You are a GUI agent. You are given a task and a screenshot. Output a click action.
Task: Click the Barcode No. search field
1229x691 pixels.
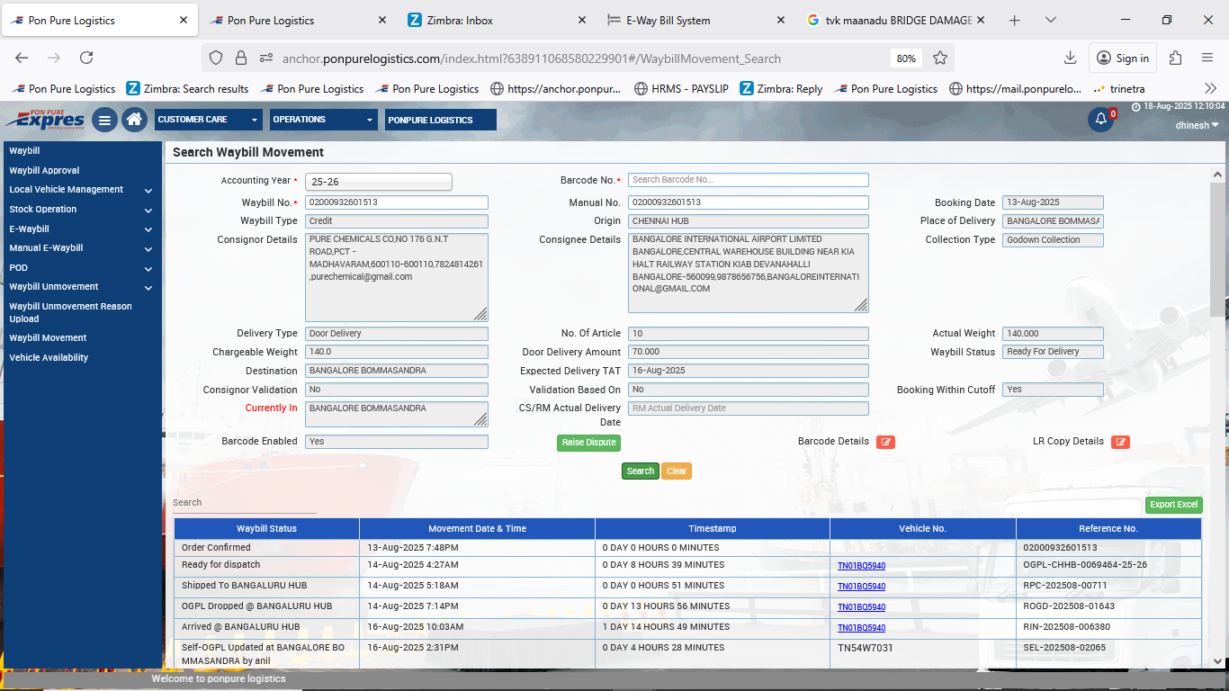pos(748,180)
